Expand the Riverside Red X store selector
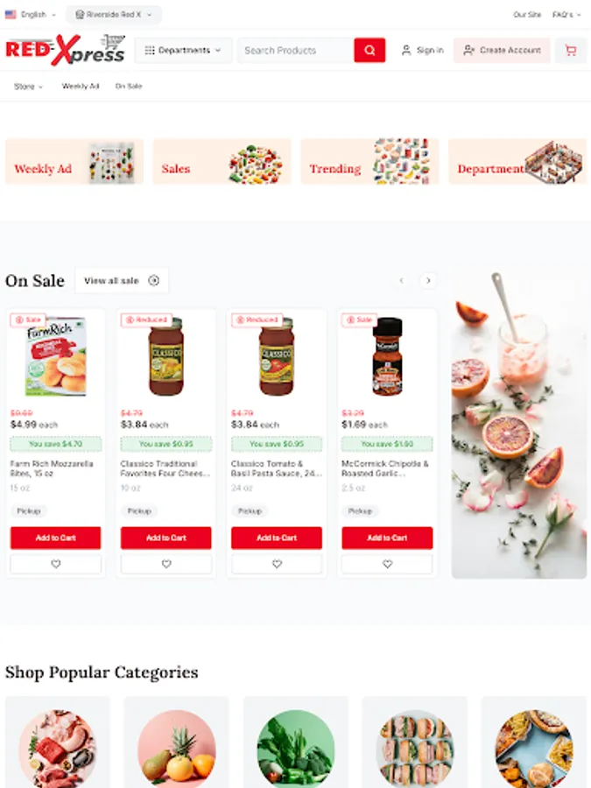591x788 pixels. tap(114, 15)
